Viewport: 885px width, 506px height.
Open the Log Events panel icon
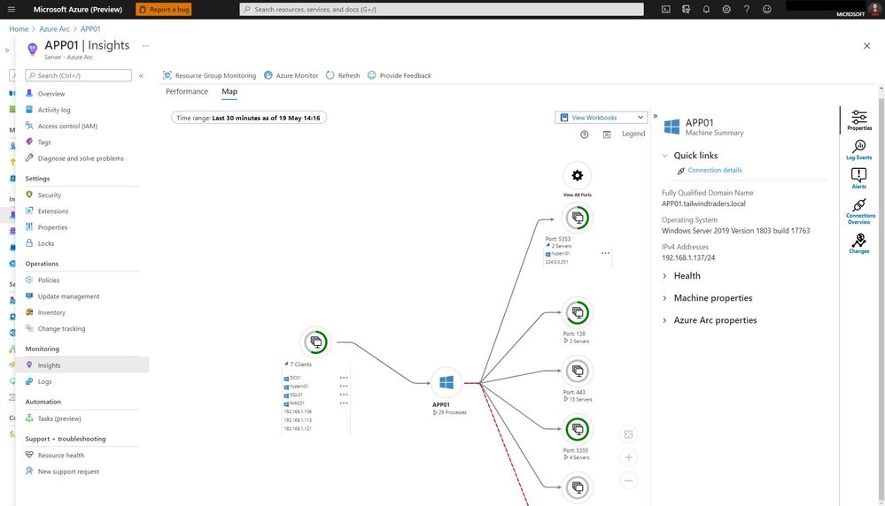click(858, 149)
